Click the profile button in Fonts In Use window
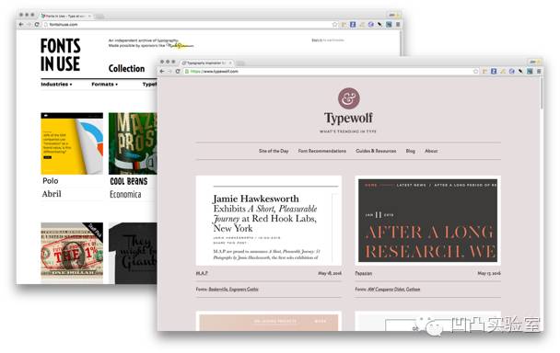 (x=393, y=15)
